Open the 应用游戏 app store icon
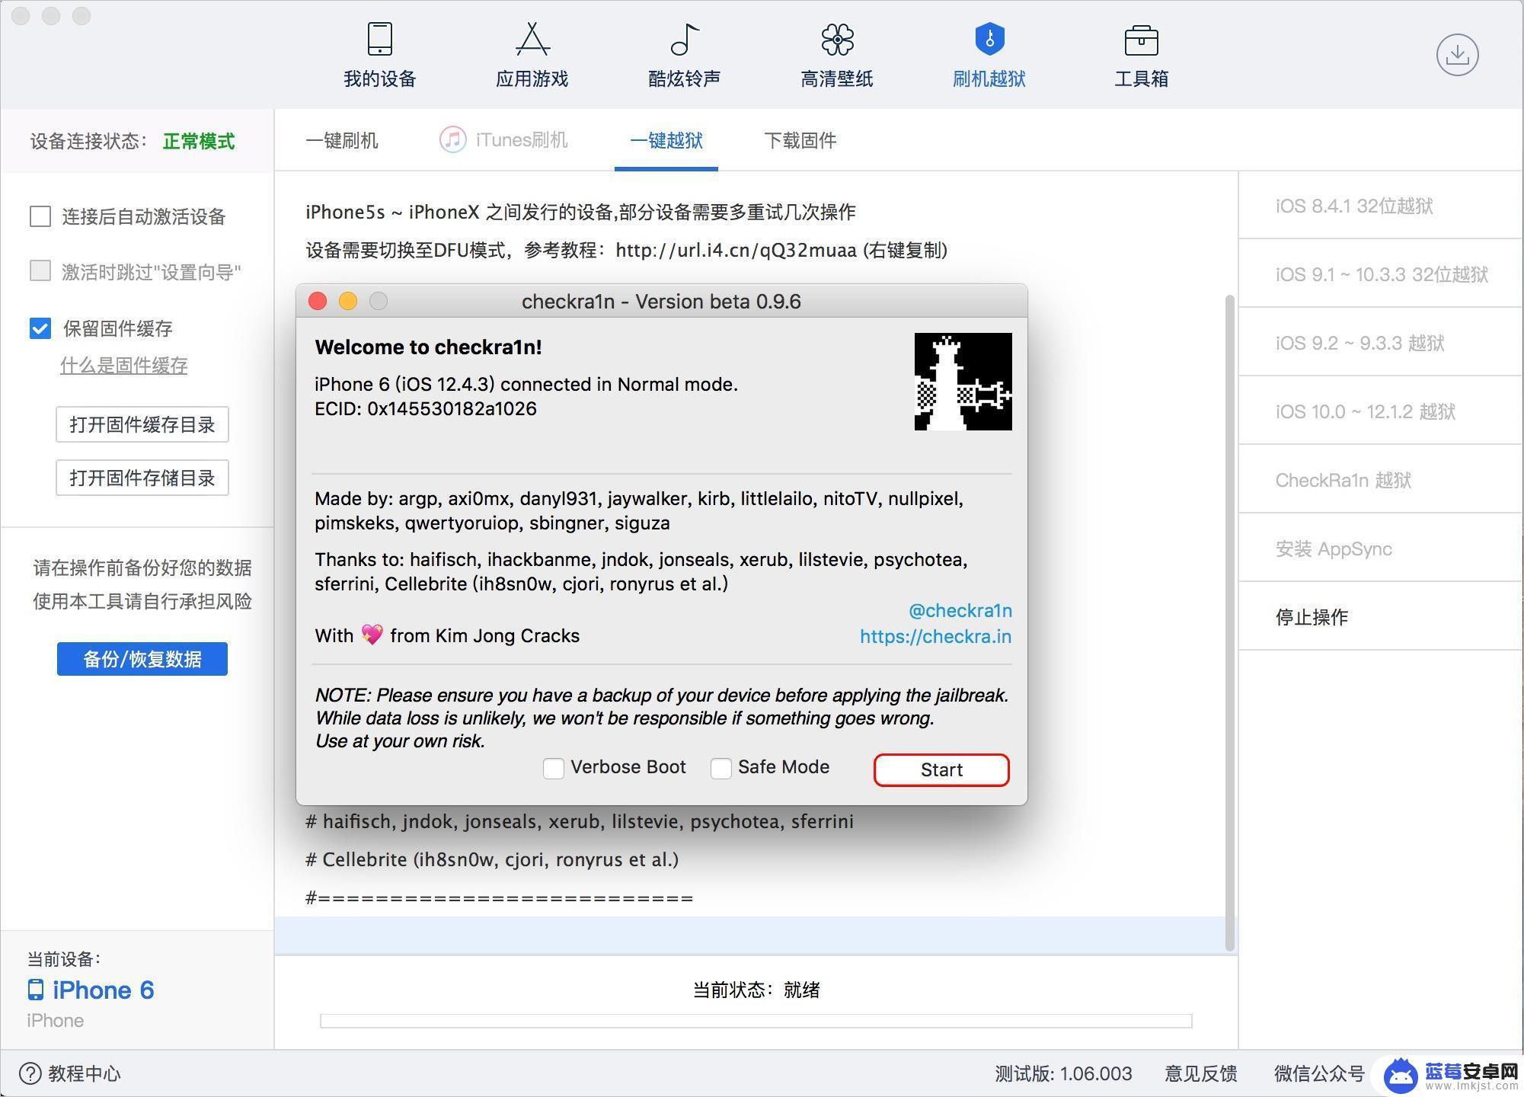This screenshot has height=1097, width=1524. coord(532,39)
